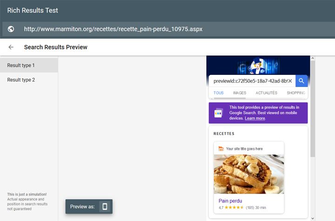This screenshot has height=221, width=335.
Task: Click the previewid search input field
Action: [x=249, y=81]
